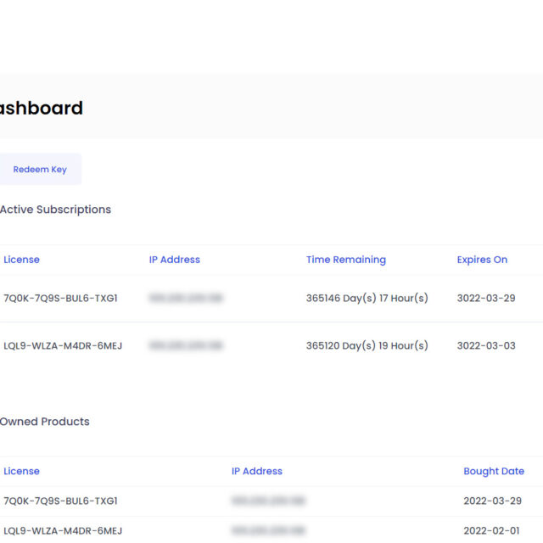Sort by IP Address in Active Subscriptions table
Viewport: 543px width, 543px height.
coord(175,260)
